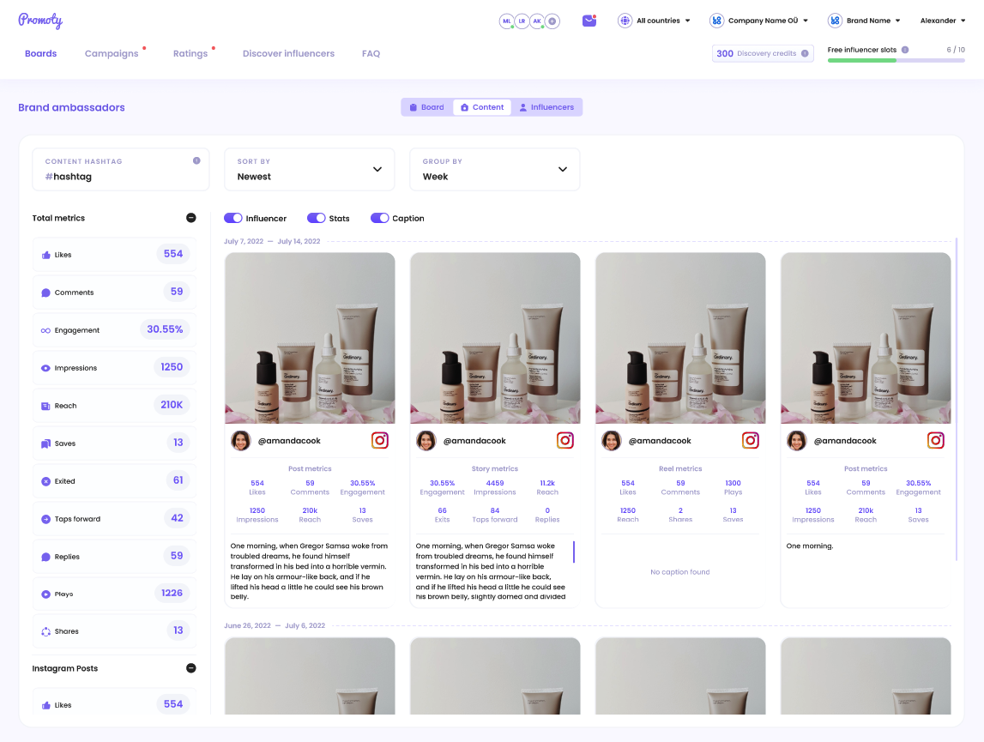Collapse the Instagram Posts section
The height and width of the screenshot is (742, 984).
190,668
